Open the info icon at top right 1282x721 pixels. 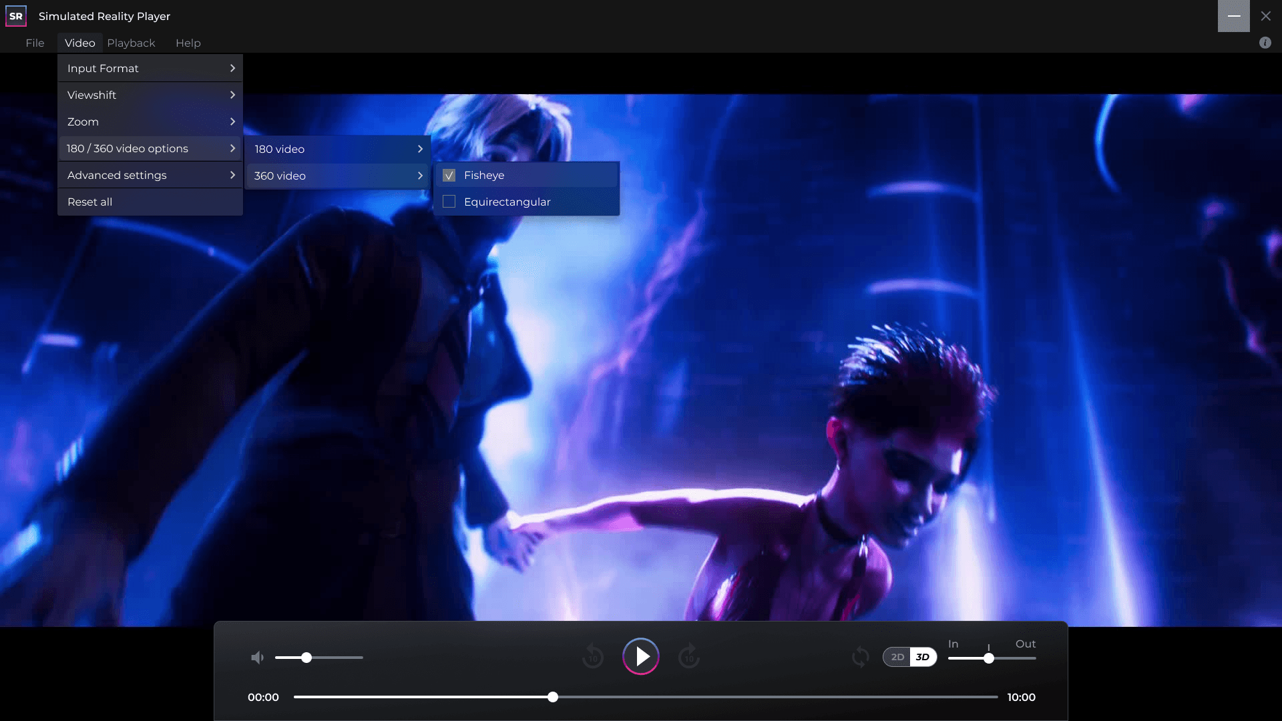pyautogui.click(x=1265, y=43)
